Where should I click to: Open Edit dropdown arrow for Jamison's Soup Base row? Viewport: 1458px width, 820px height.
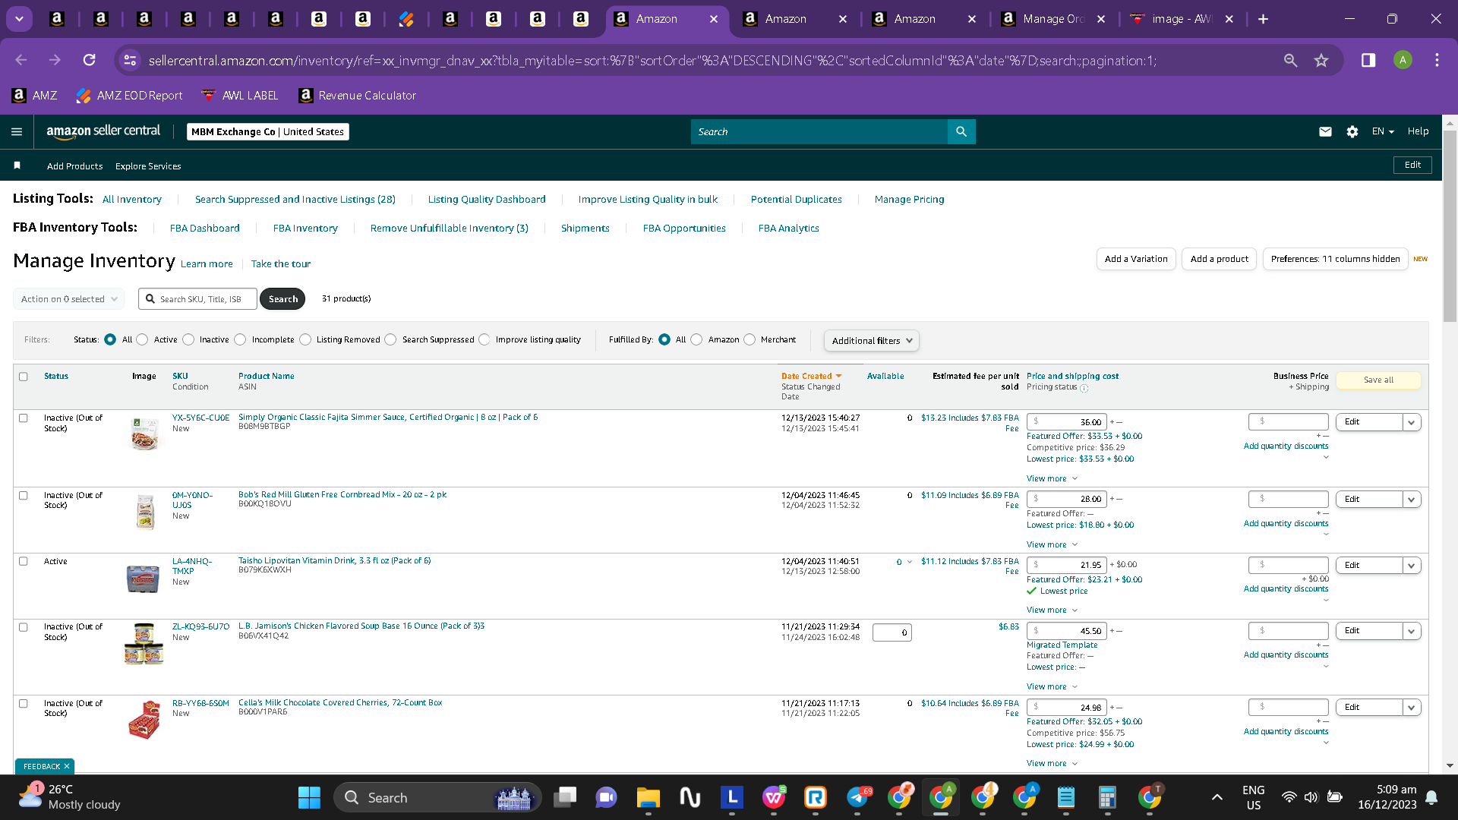(1412, 631)
